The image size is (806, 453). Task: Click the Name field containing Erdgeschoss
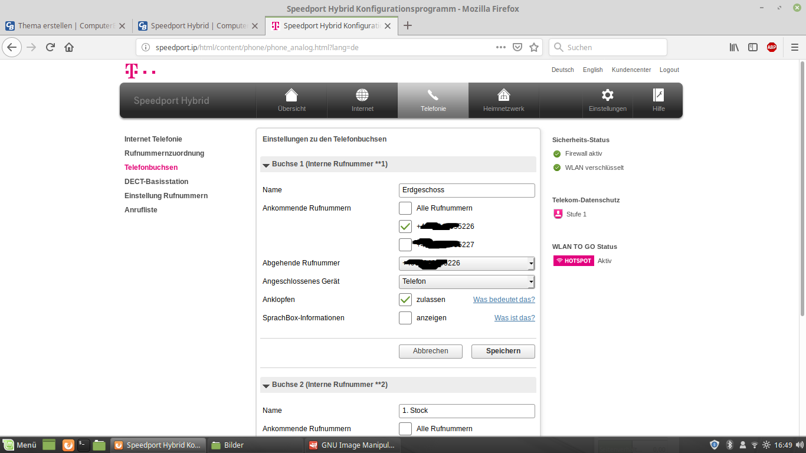pyautogui.click(x=467, y=190)
